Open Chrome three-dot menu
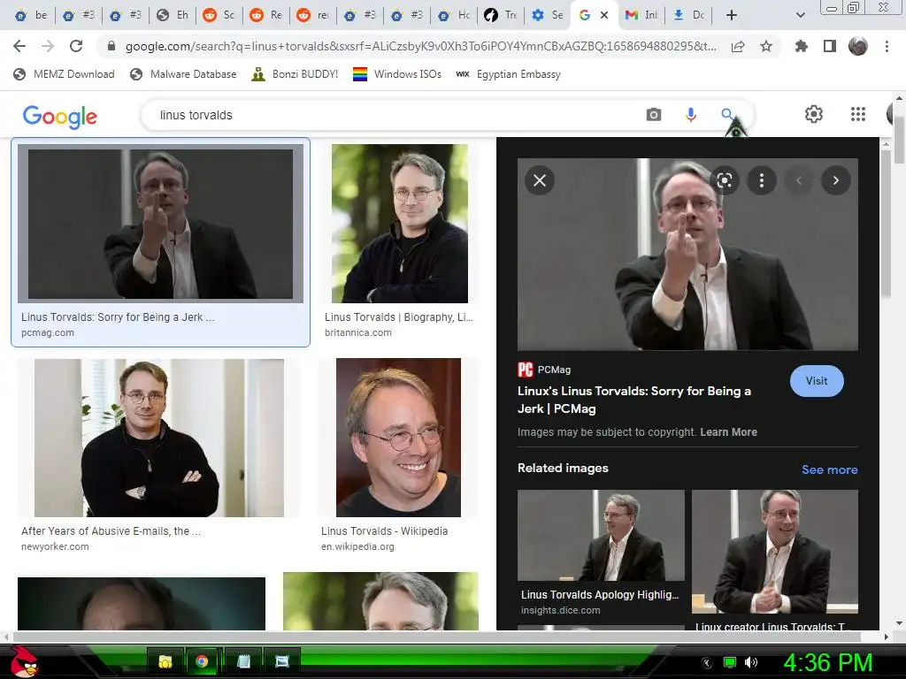The height and width of the screenshot is (679, 906). [887, 46]
